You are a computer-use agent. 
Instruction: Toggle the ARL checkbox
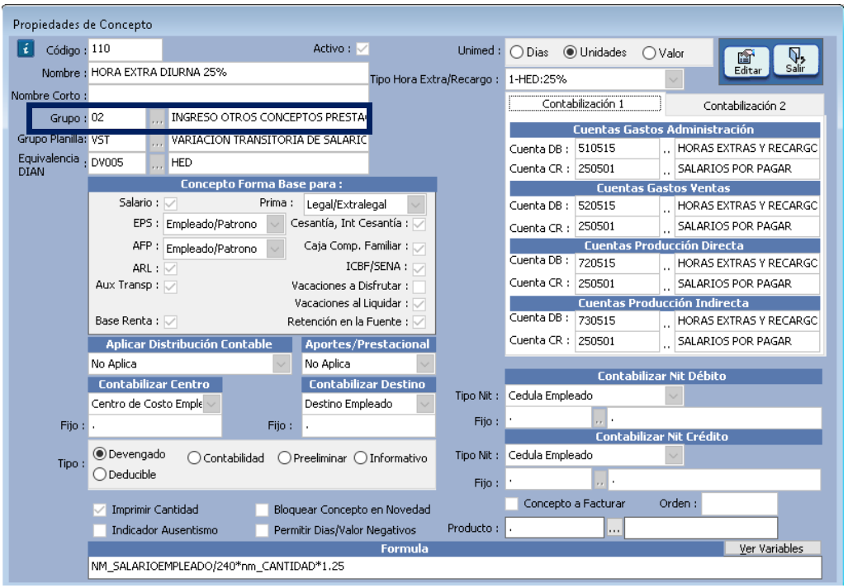(170, 268)
